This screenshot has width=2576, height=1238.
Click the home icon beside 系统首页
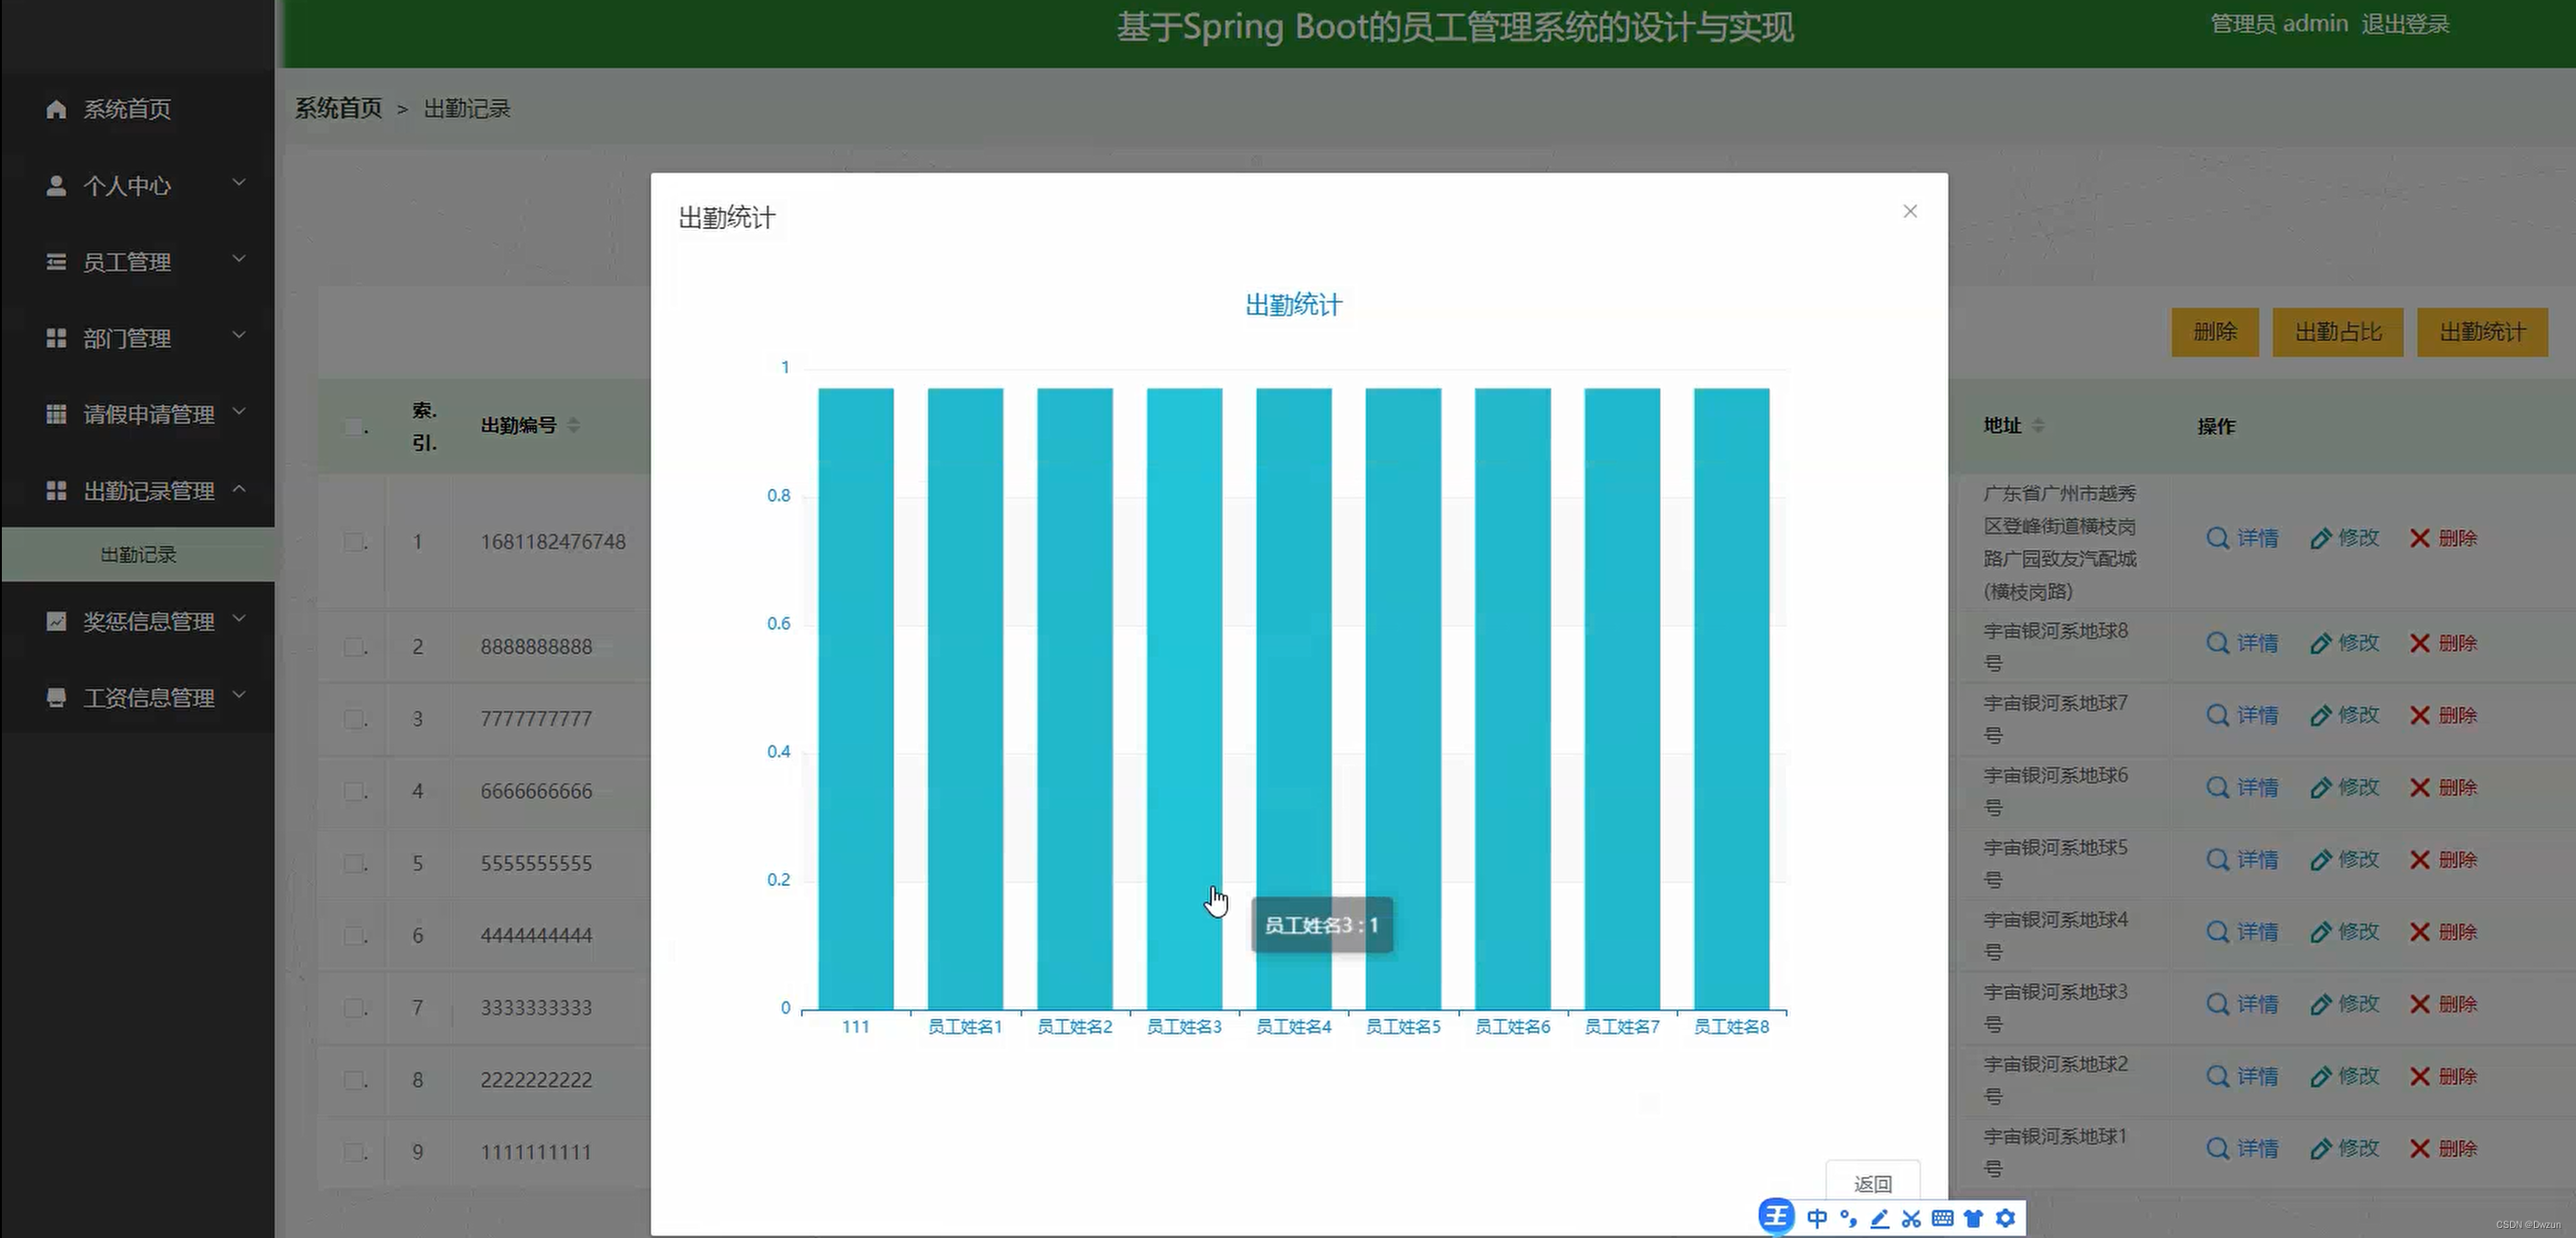[x=56, y=109]
